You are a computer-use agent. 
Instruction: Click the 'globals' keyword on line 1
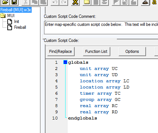coord(78,62)
